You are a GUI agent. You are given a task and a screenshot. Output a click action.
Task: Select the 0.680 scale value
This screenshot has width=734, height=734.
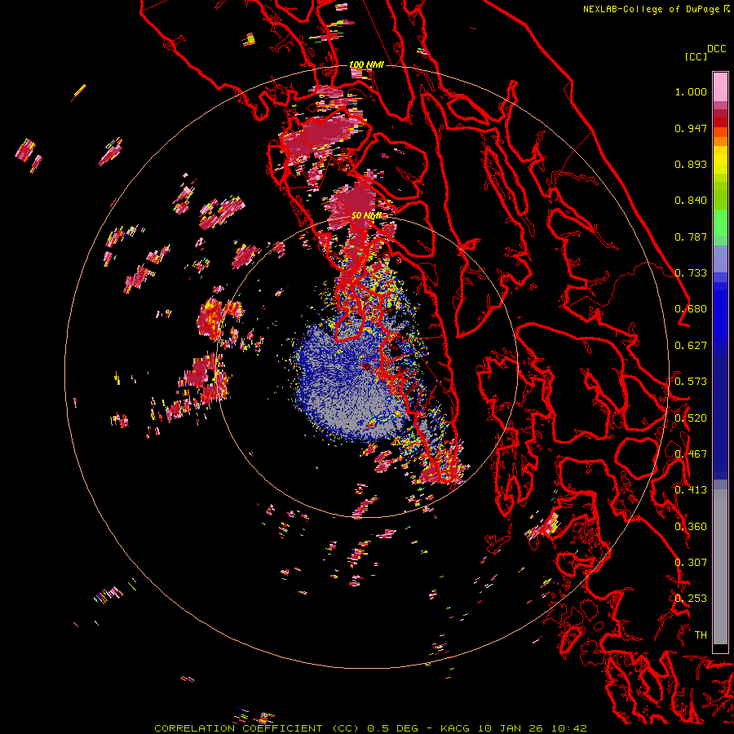(691, 309)
